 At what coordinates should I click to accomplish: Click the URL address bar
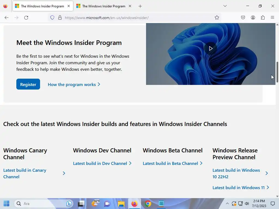135,18
